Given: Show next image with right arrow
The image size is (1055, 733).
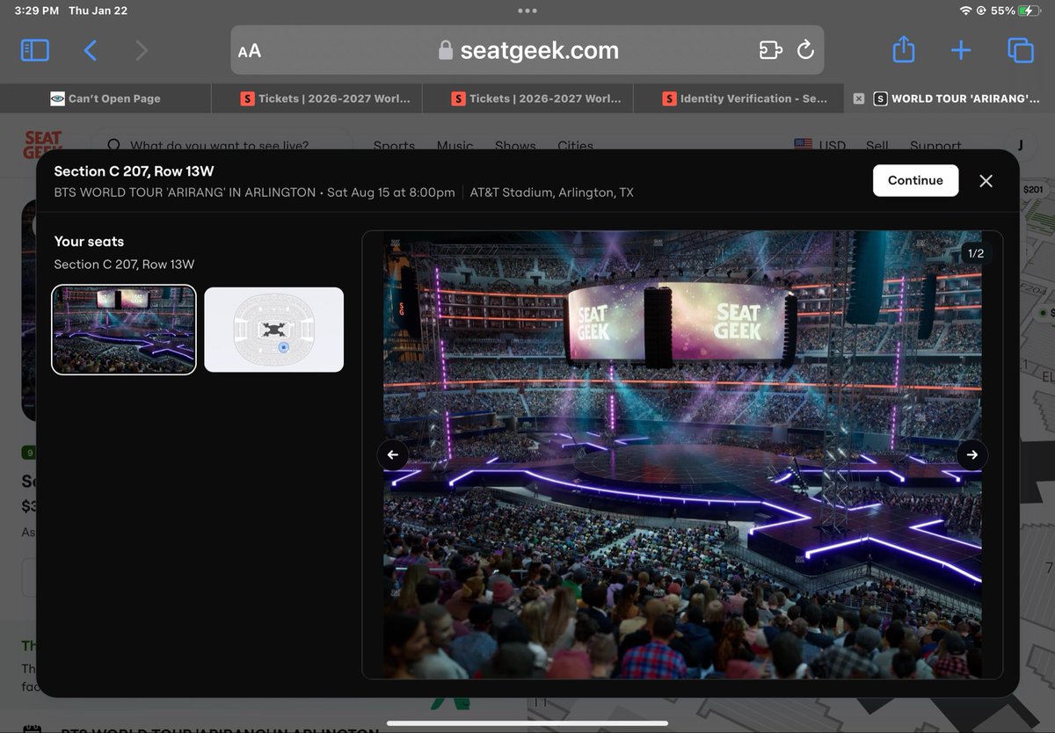Looking at the screenshot, I should coord(972,454).
